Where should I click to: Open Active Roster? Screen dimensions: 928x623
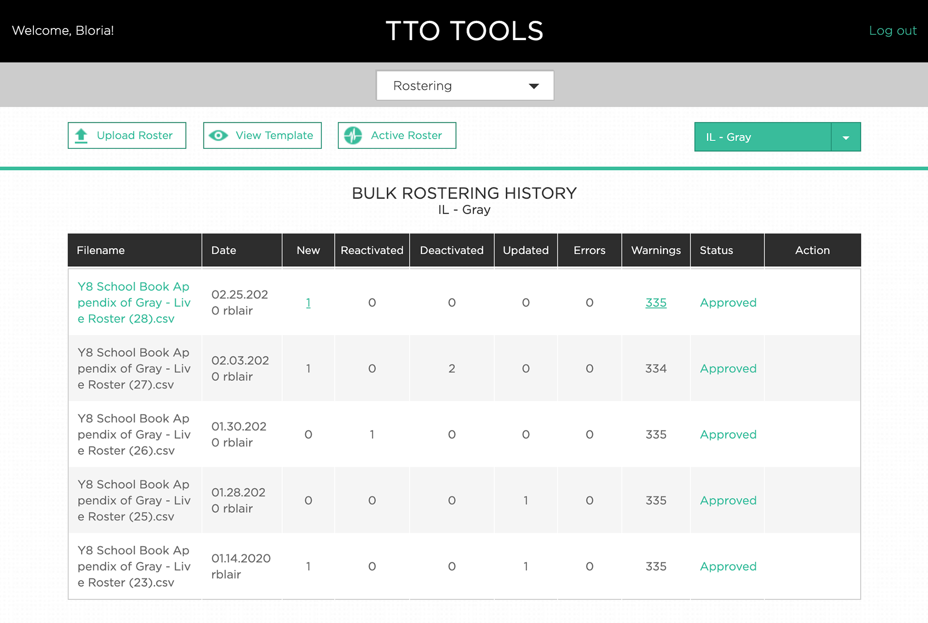397,135
